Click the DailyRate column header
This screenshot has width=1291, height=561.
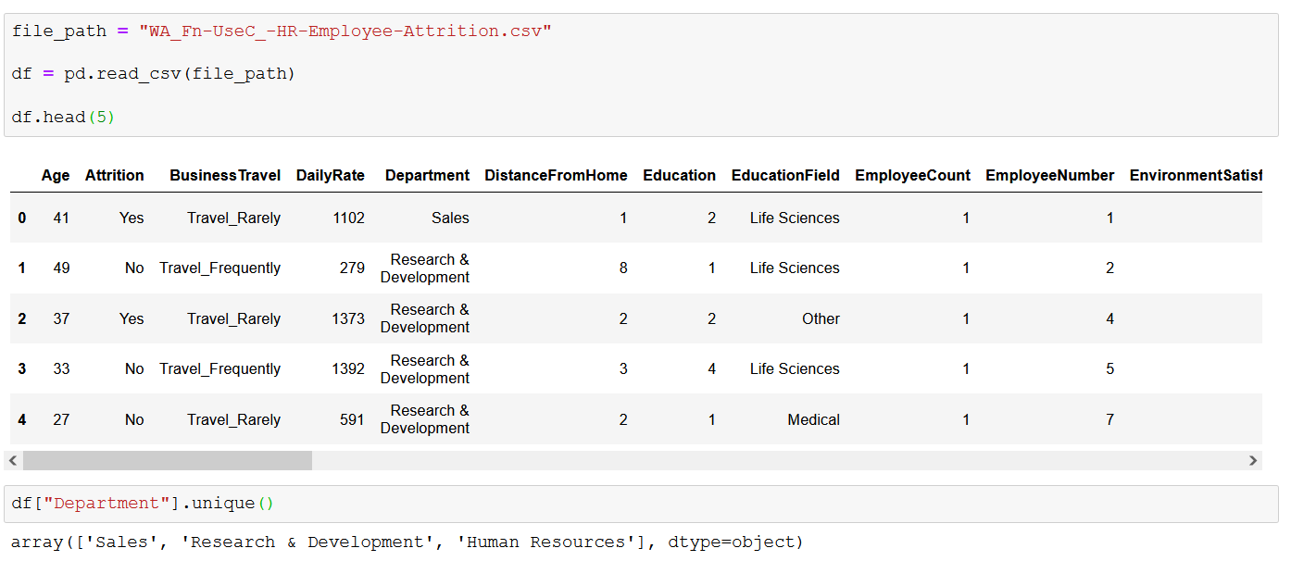point(331,175)
